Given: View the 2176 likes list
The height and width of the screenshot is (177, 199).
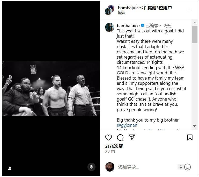Looking at the screenshot, I should (x=114, y=146).
